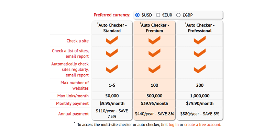
Task: Select Auto Checker - Standard column header
Action: [x=112, y=28]
